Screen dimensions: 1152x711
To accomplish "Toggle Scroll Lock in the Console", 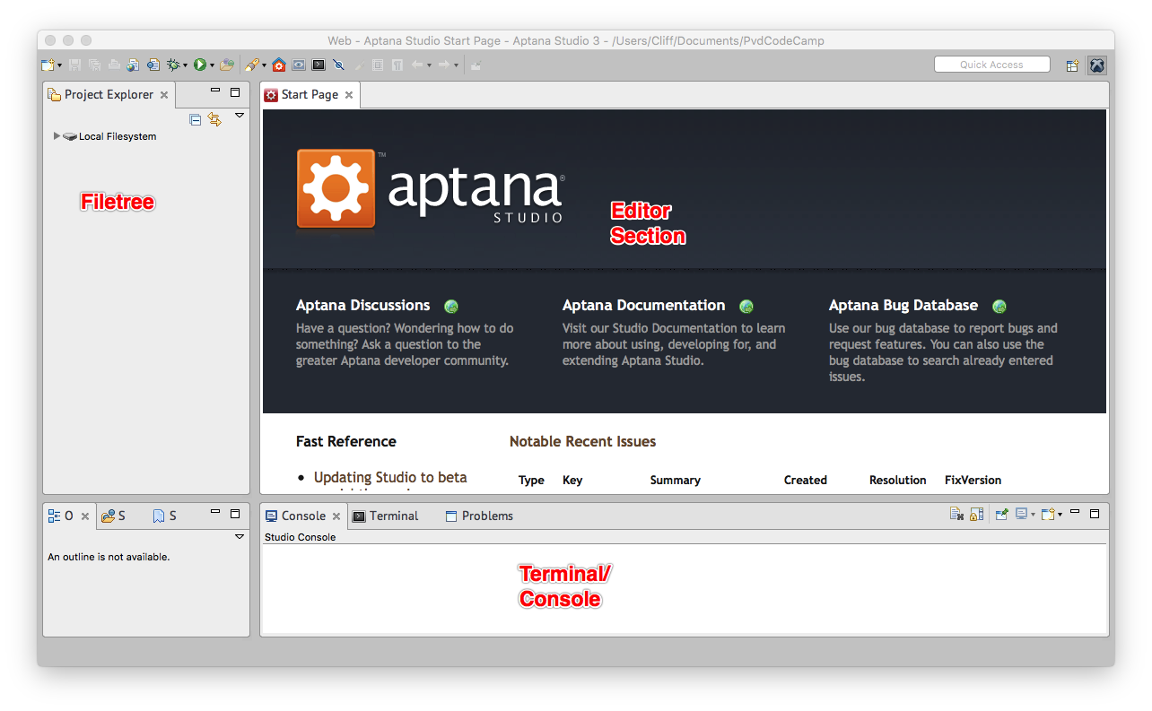I will [976, 515].
